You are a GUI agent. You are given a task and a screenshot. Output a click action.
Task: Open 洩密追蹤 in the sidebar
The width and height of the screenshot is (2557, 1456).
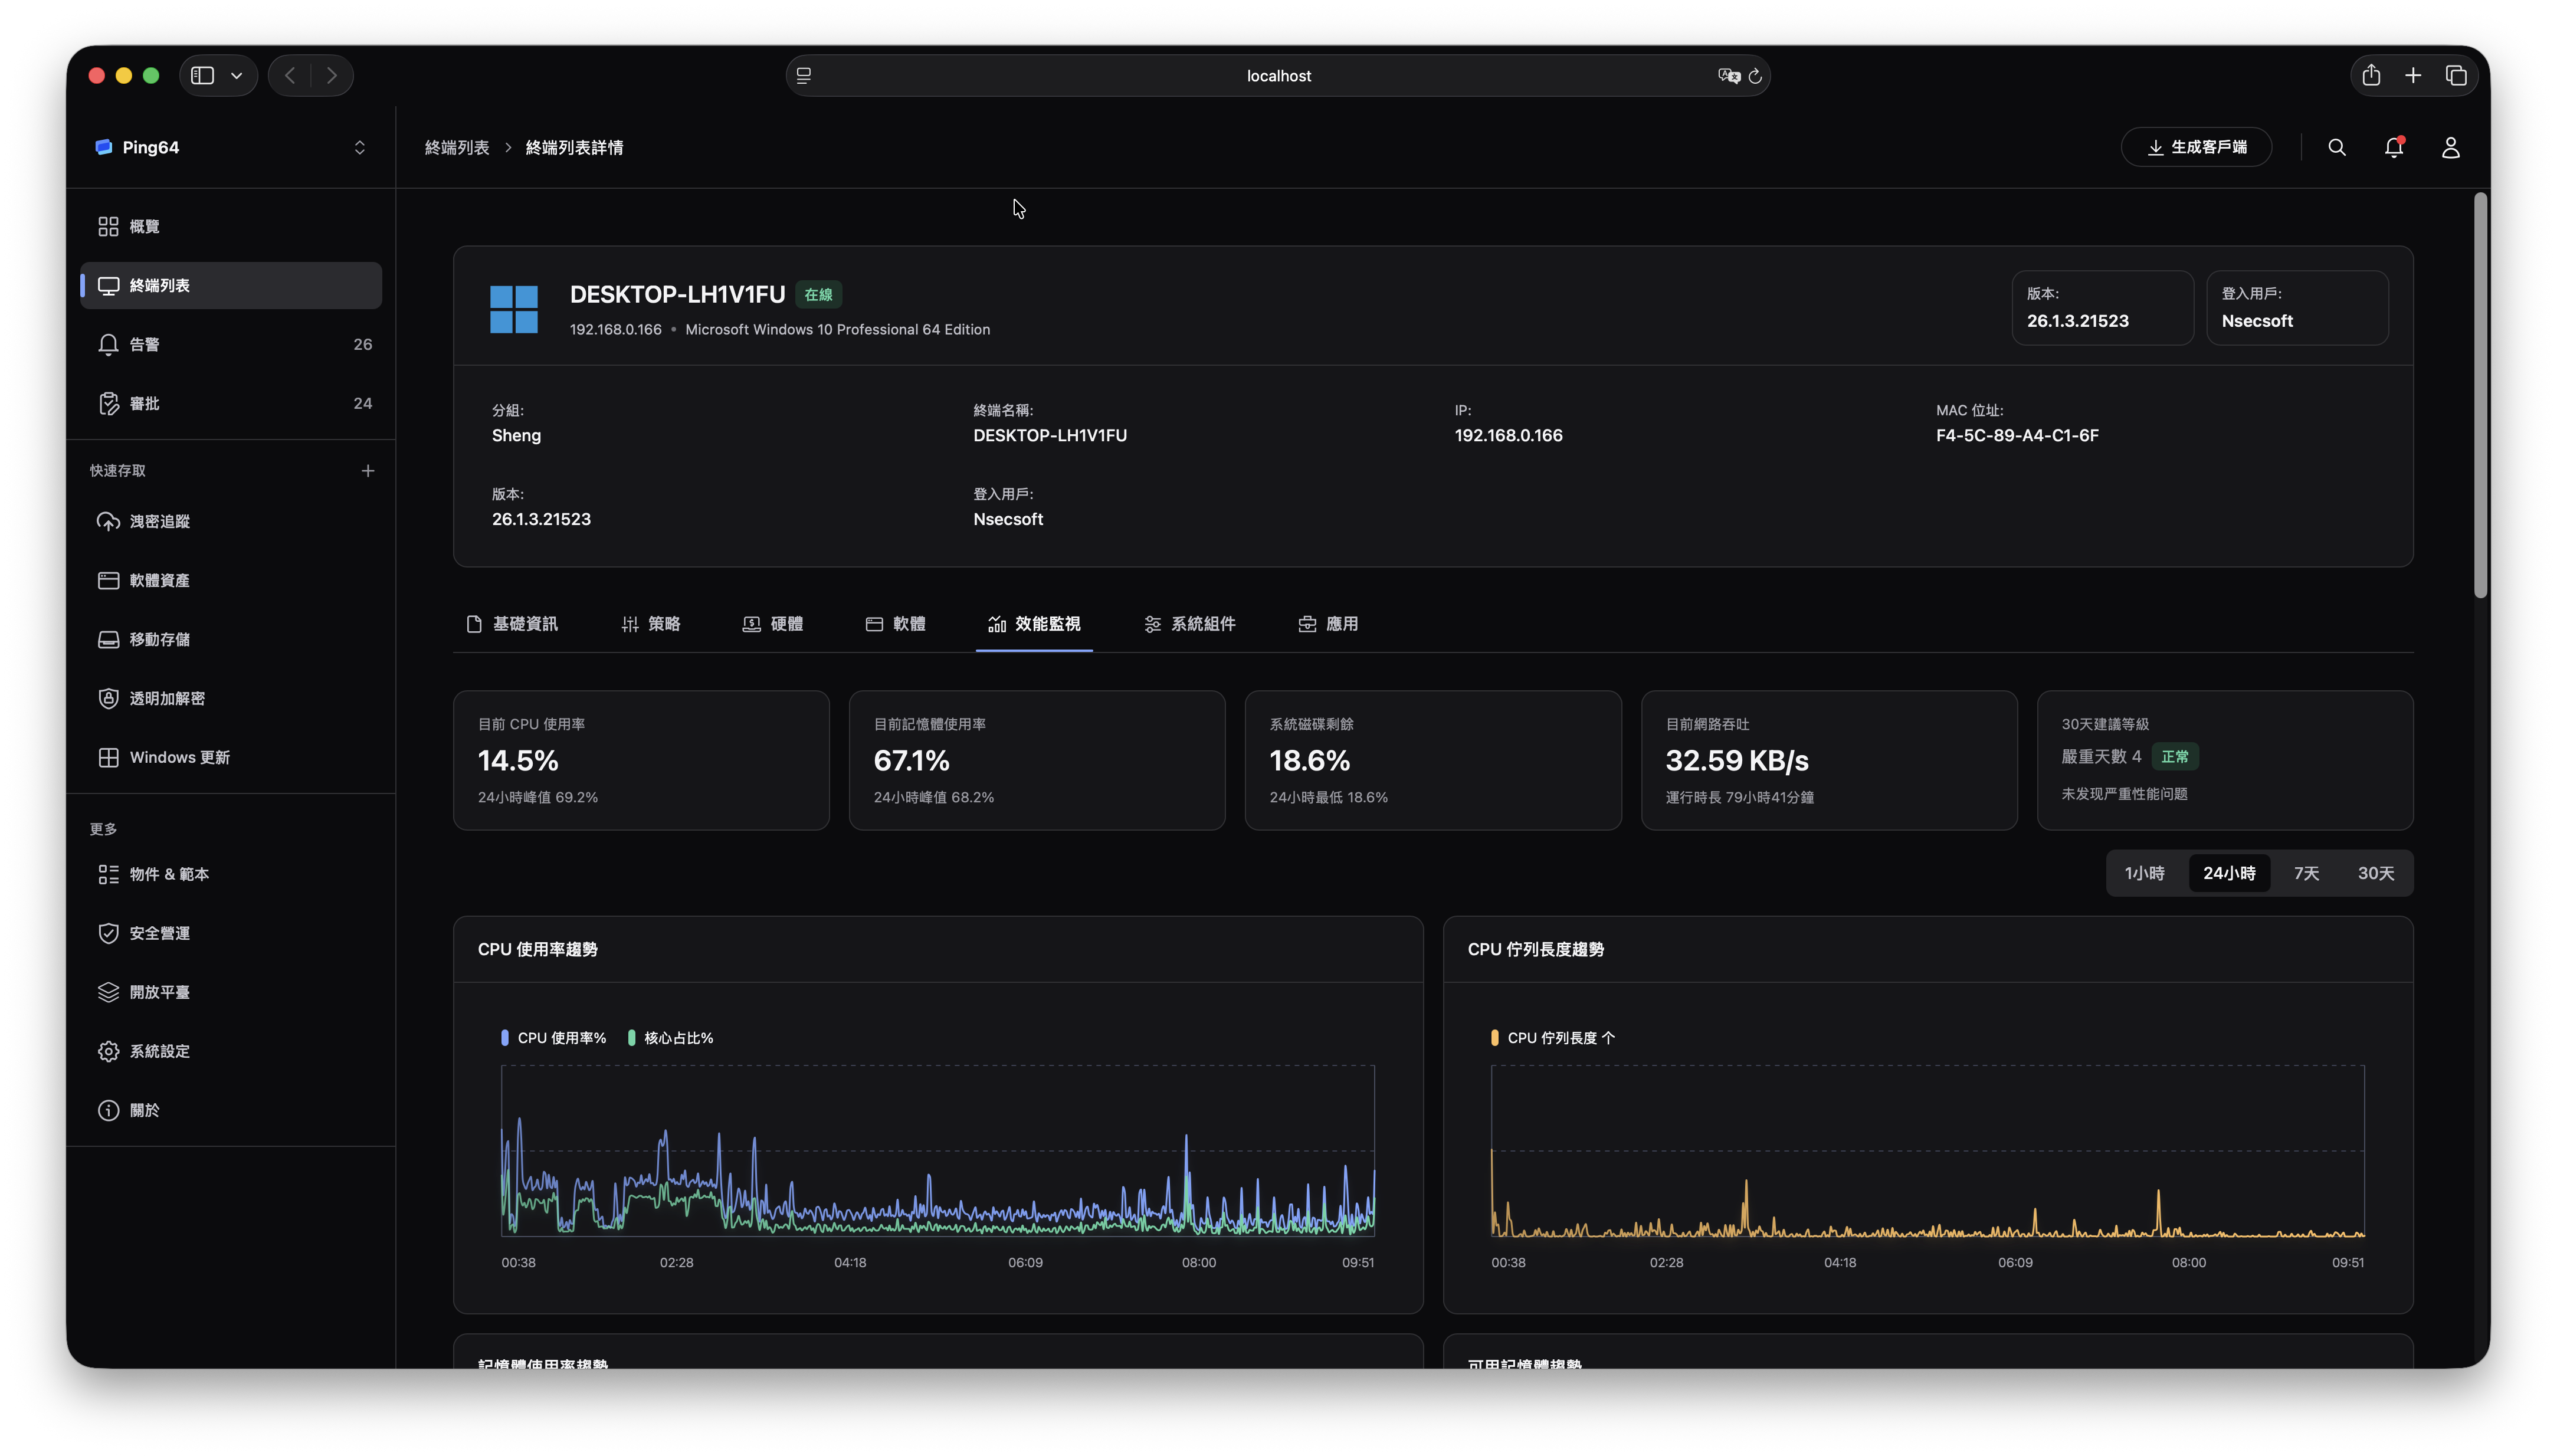point(160,521)
